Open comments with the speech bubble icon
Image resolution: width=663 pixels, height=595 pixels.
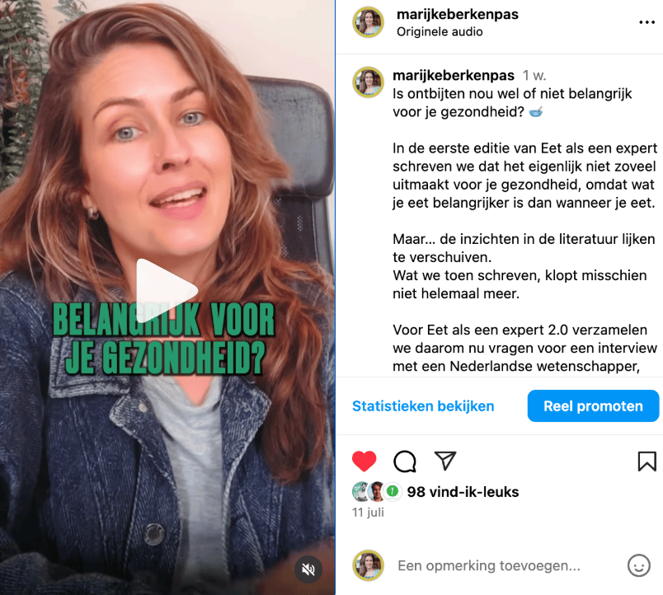(x=405, y=461)
